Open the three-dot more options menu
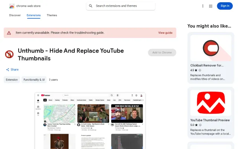 (x=203, y=6)
